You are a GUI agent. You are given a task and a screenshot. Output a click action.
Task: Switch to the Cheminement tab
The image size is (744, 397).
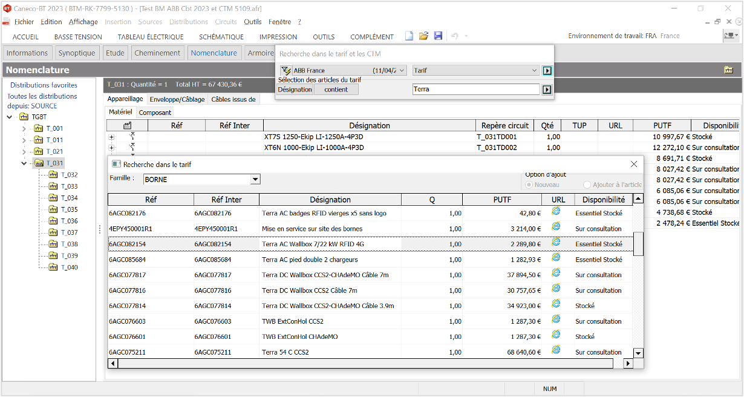point(157,53)
